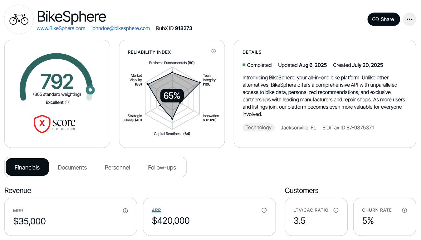Screen dimensions: 421x240
Task: Click the MRR info icon
Action: (x=125, y=211)
